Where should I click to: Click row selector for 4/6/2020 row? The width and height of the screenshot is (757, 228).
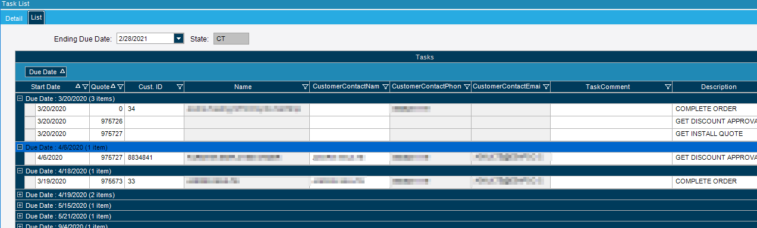point(30,158)
